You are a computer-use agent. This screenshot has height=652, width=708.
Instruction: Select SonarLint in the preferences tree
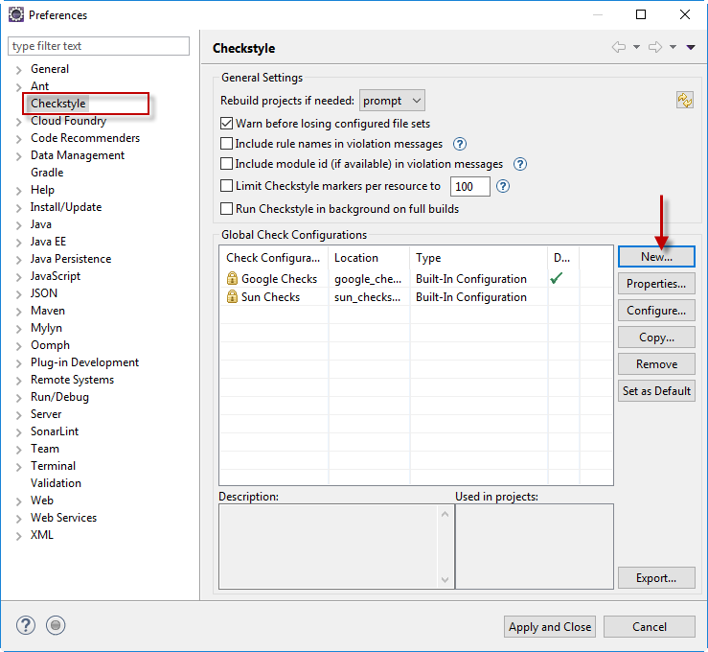[x=55, y=431]
